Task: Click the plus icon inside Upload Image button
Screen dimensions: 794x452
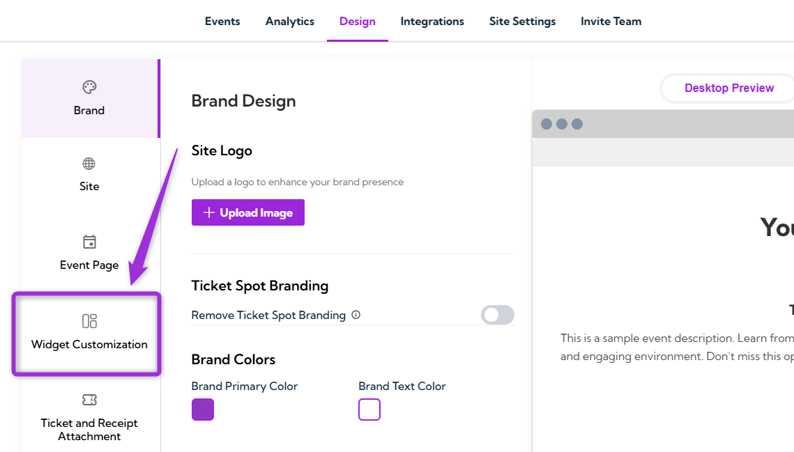Action: [208, 212]
